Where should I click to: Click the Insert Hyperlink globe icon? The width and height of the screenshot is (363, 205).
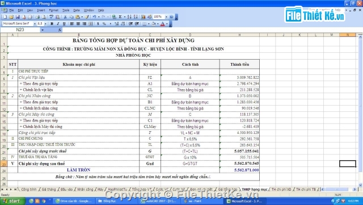(x=114, y=17)
